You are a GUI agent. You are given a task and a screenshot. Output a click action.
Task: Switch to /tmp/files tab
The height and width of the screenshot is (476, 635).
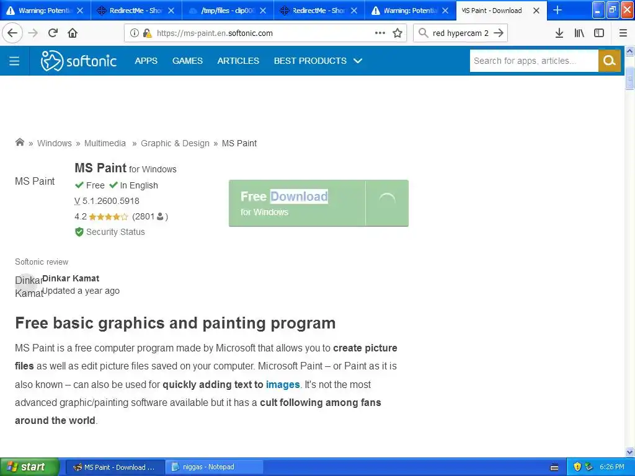click(x=228, y=11)
